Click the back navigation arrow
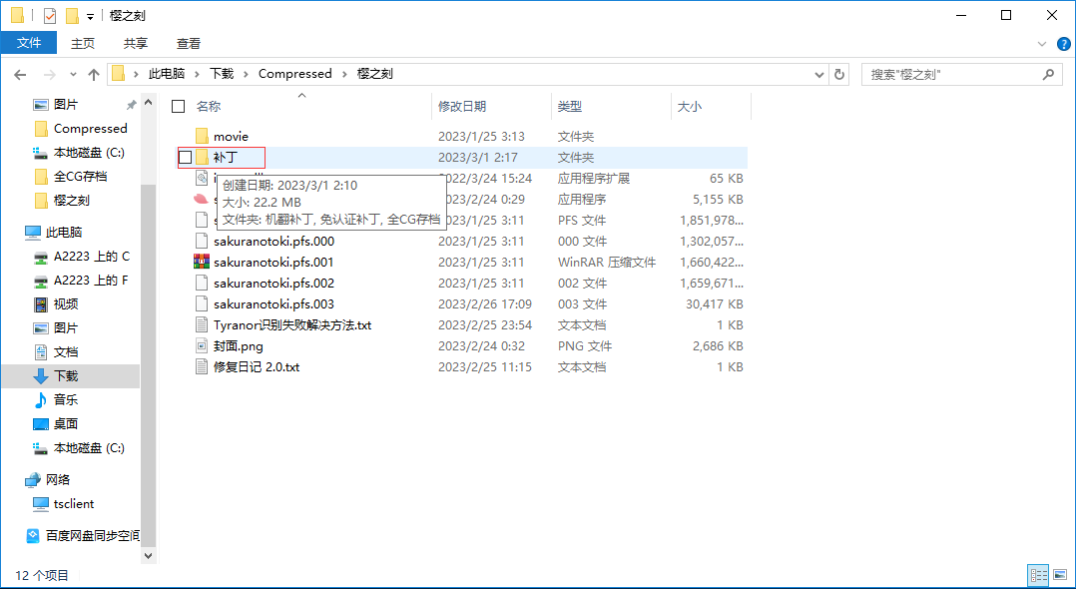This screenshot has width=1076, height=589. pos(20,74)
